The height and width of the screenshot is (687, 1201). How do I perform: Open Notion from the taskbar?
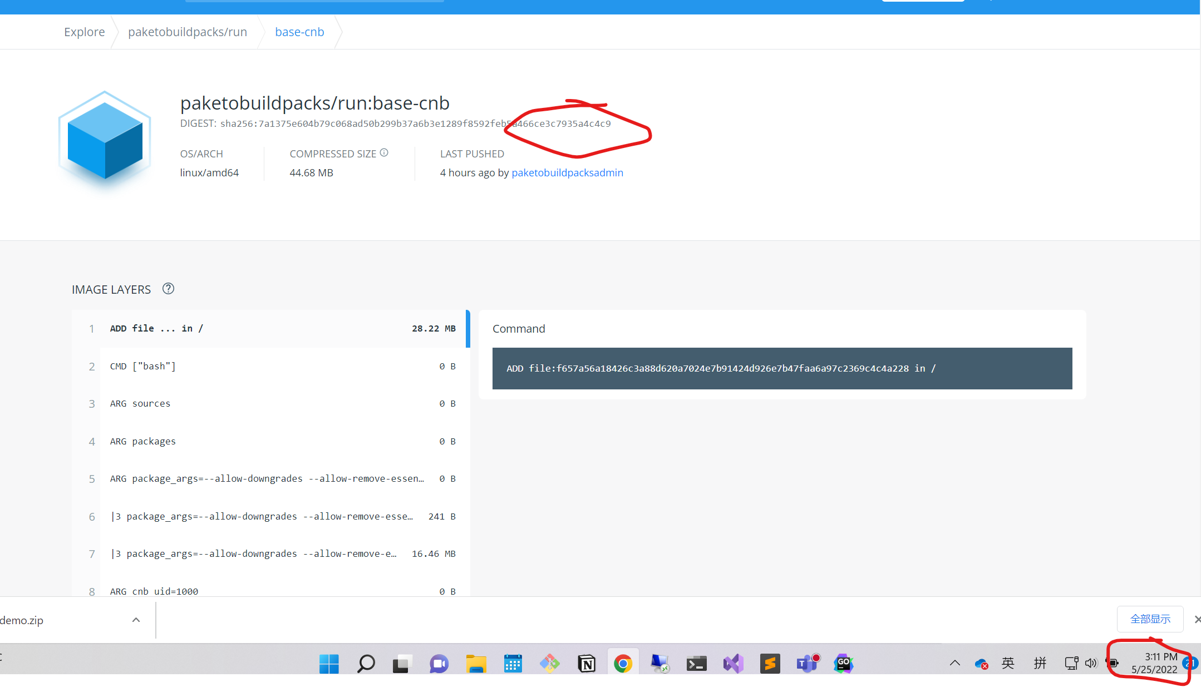click(587, 663)
